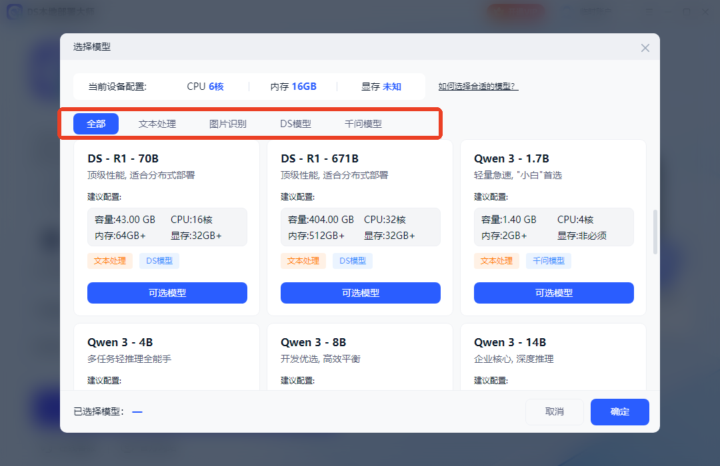Click the 已选择模型 label
This screenshot has height=466, width=720.
99,412
